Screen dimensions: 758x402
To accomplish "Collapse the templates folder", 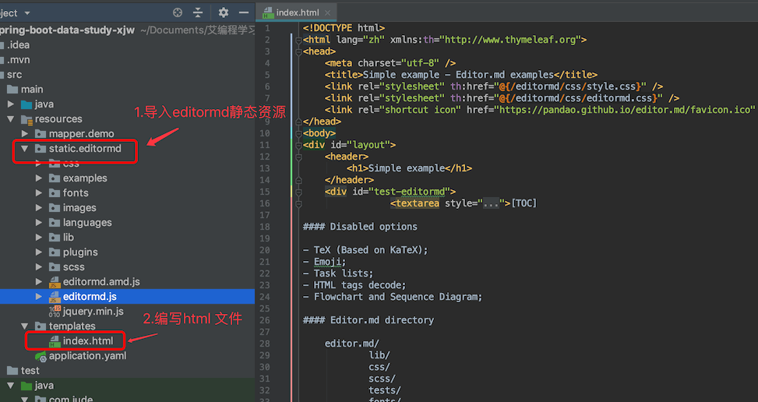I will [x=24, y=326].
